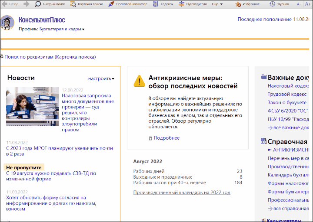
Task: Select Избранное in the toolbar
Action: point(251,4)
